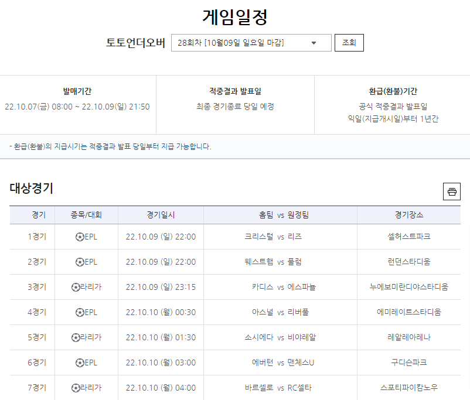Screen dimensions: 470x400
Task: Click the 최종 경기종료 당일 예정 text
Action: click(x=235, y=107)
